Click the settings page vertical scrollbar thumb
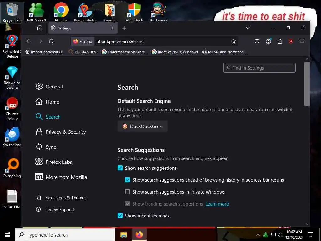Viewport: 321px width, 241px height. point(307,84)
